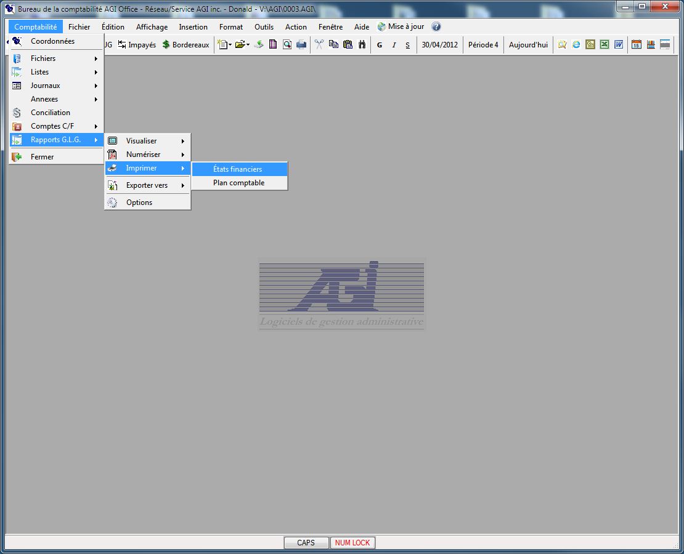Open the open-folder dropdown arrow
Image resolution: width=684 pixels, height=554 pixels.
(248, 44)
